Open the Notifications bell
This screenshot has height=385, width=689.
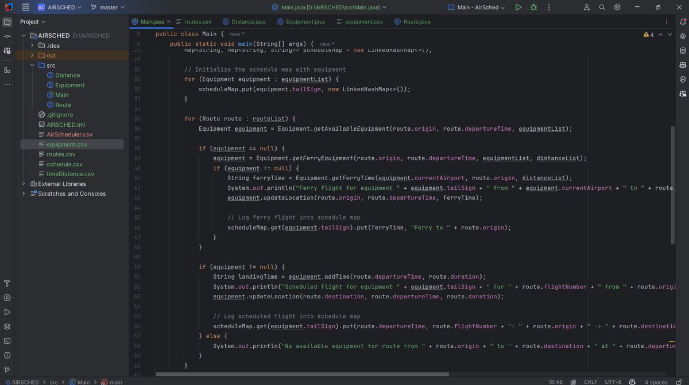point(682,22)
